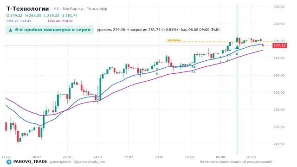Click the 'Тинькофф' source label

click(x=97, y=9)
